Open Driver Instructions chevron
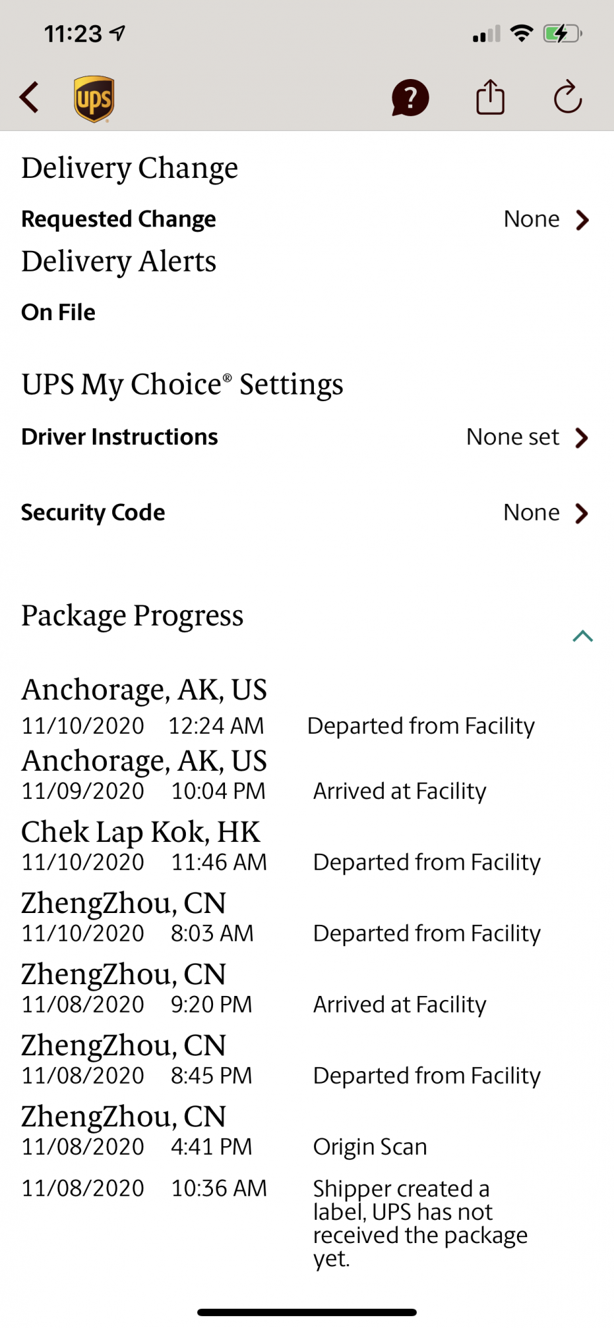This screenshot has width=614, height=1328. [x=582, y=438]
